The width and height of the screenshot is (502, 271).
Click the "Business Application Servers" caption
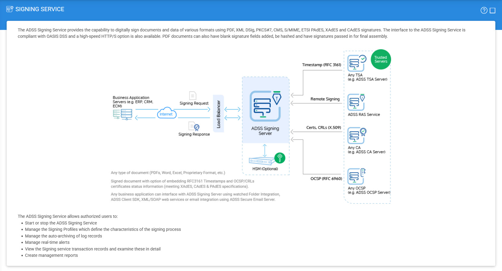[133, 102]
